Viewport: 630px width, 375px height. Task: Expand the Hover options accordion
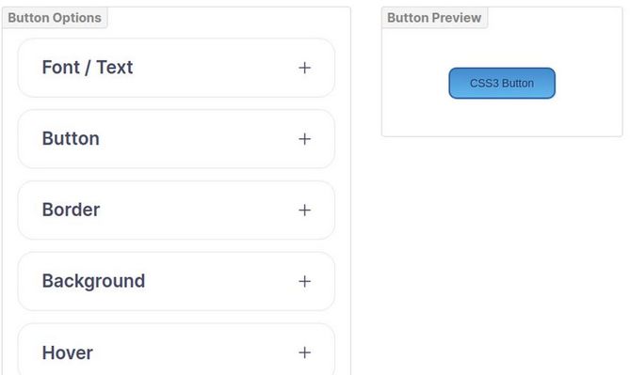[x=176, y=350]
